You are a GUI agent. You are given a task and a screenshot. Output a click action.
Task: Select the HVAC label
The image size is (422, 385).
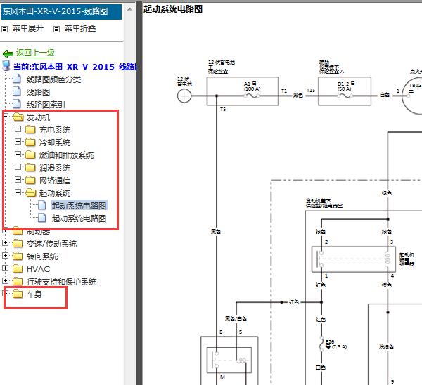coord(38,269)
